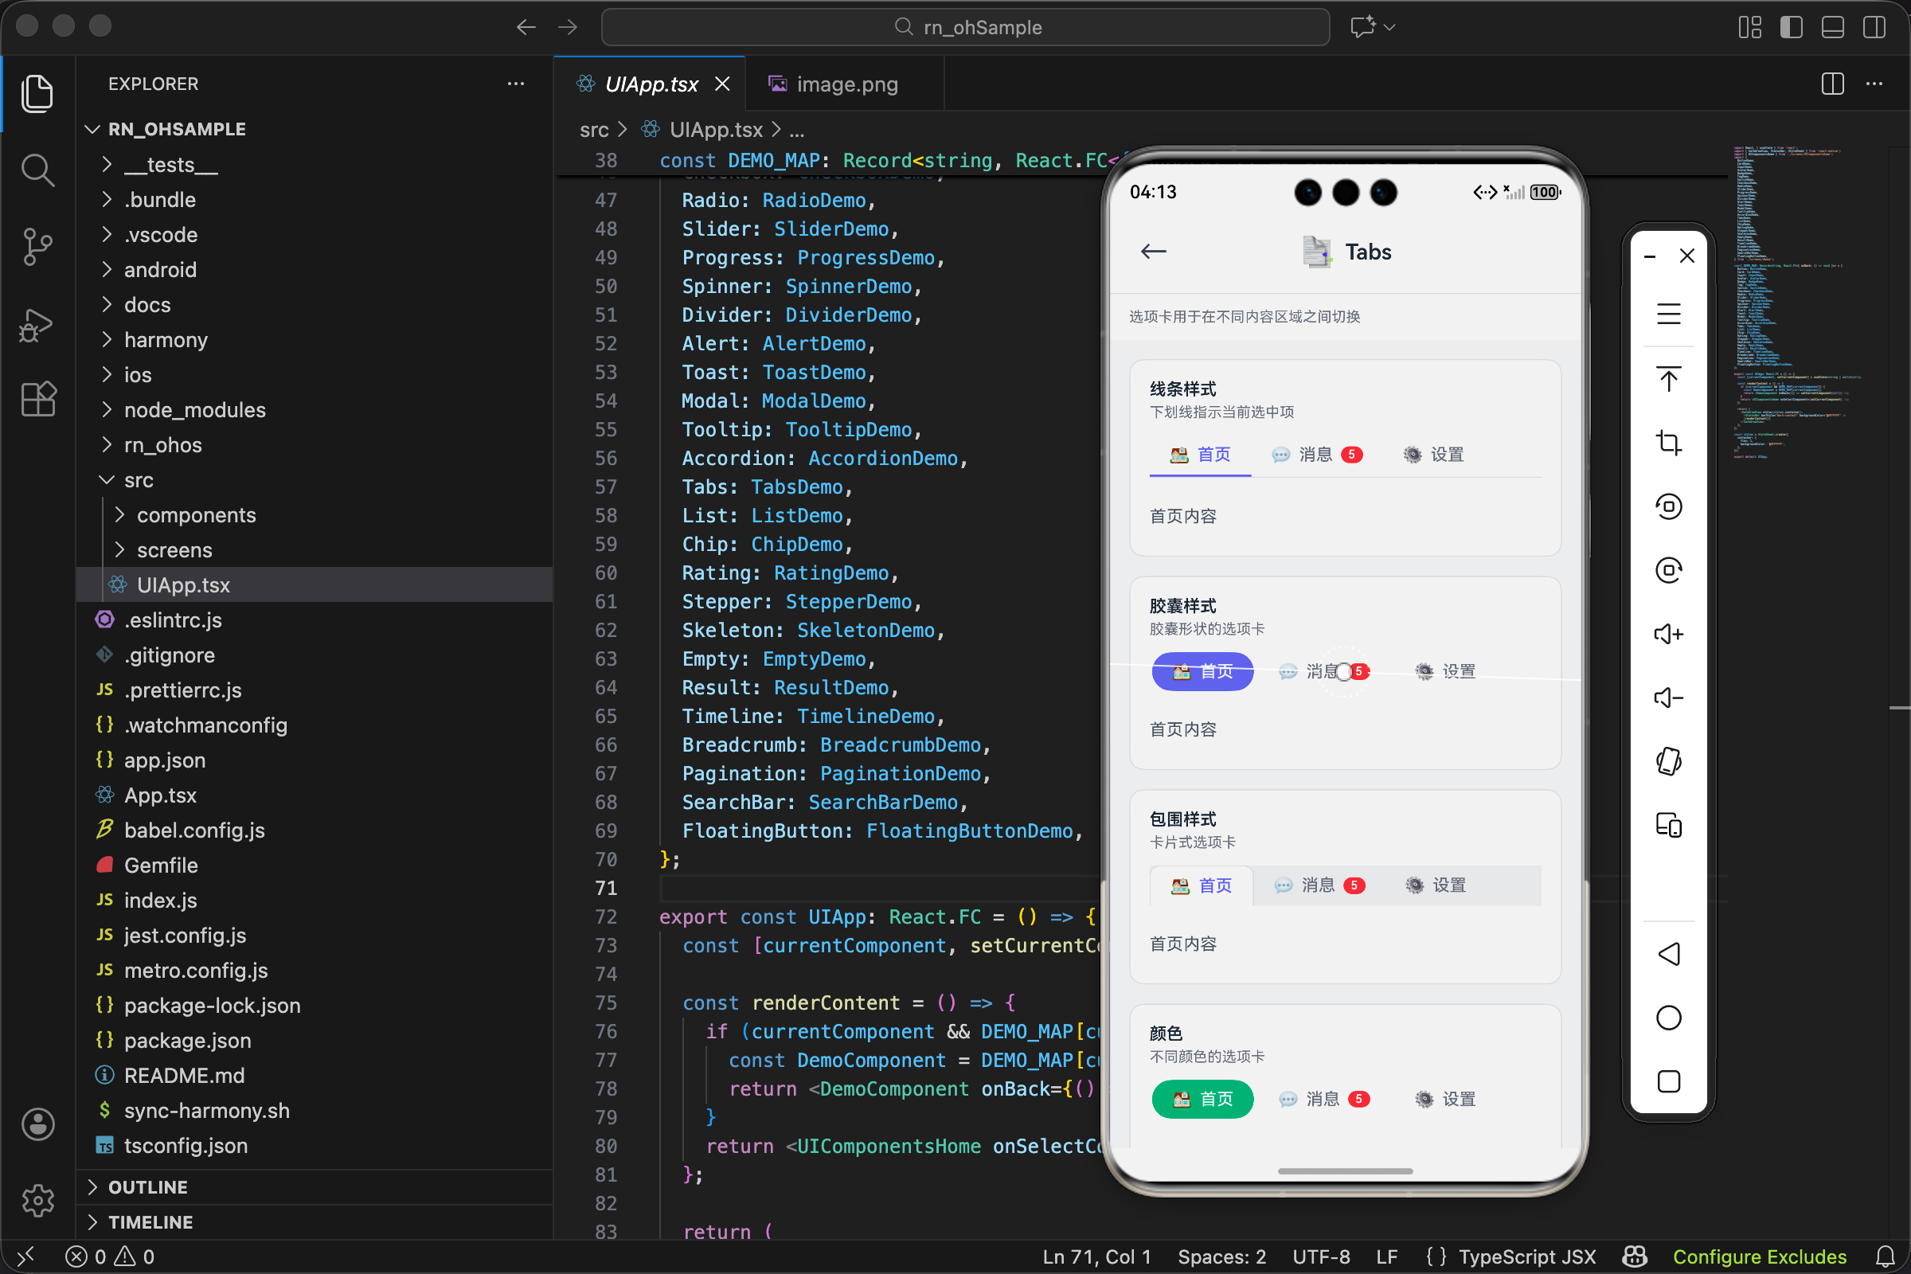Image resolution: width=1911 pixels, height=1274 pixels.
Task: Open the Source Control view
Action: click(37, 246)
